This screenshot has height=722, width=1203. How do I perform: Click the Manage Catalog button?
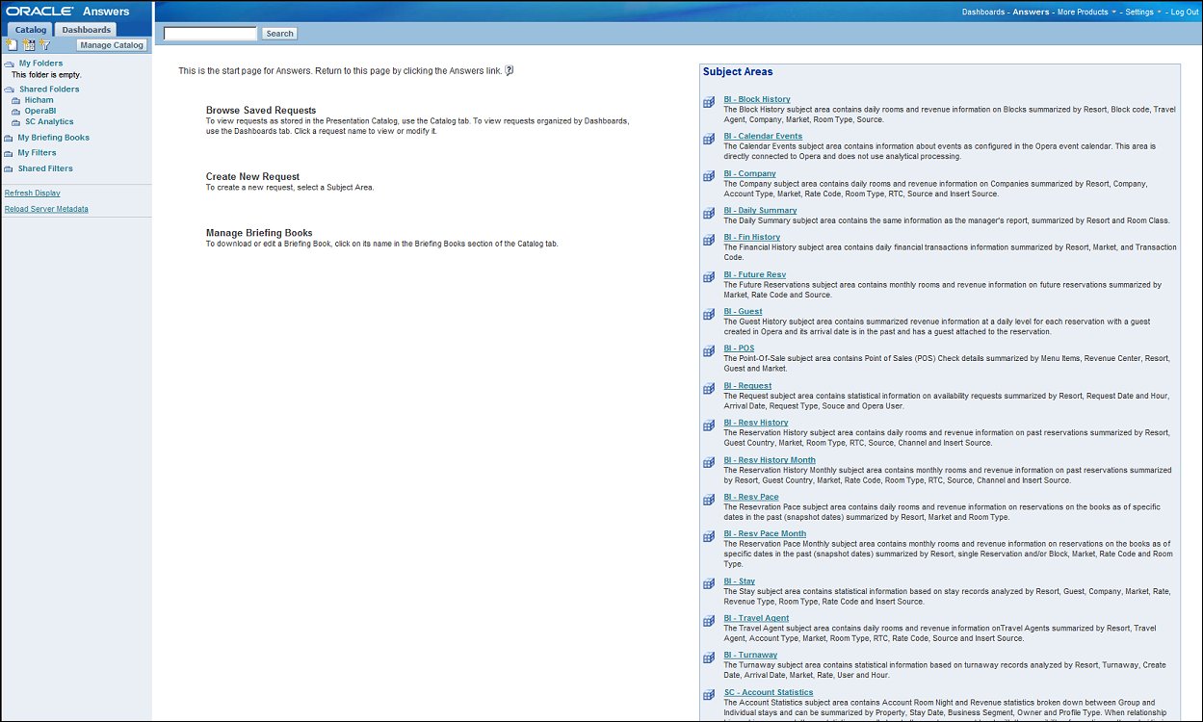(x=111, y=44)
